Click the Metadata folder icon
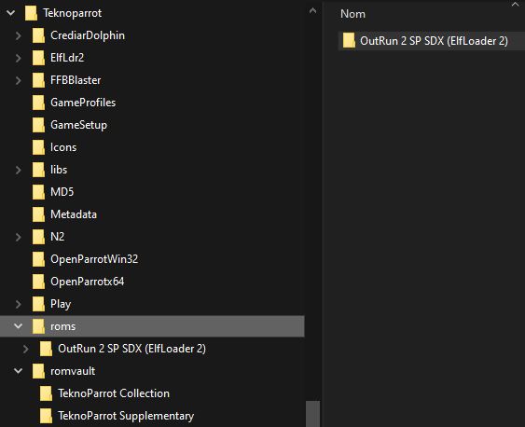This screenshot has height=427, width=525. pos(38,214)
